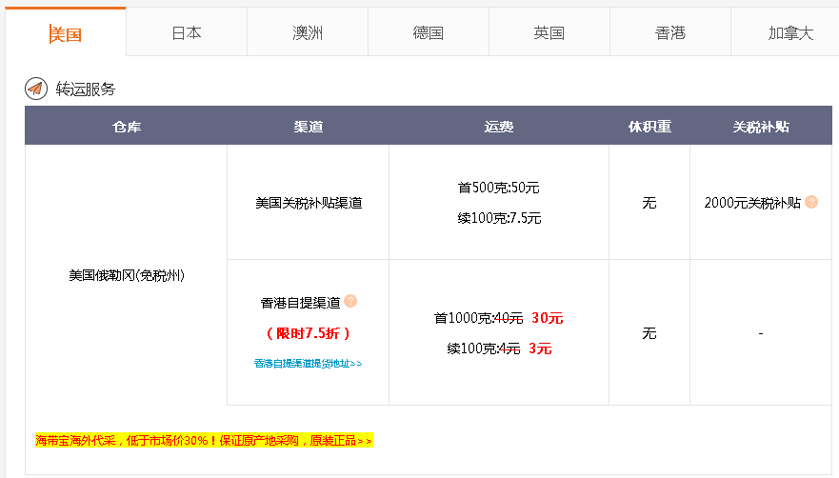The width and height of the screenshot is (839, 478).
Task: Click the 仓库 column header
Action: [x=126, y=126]
